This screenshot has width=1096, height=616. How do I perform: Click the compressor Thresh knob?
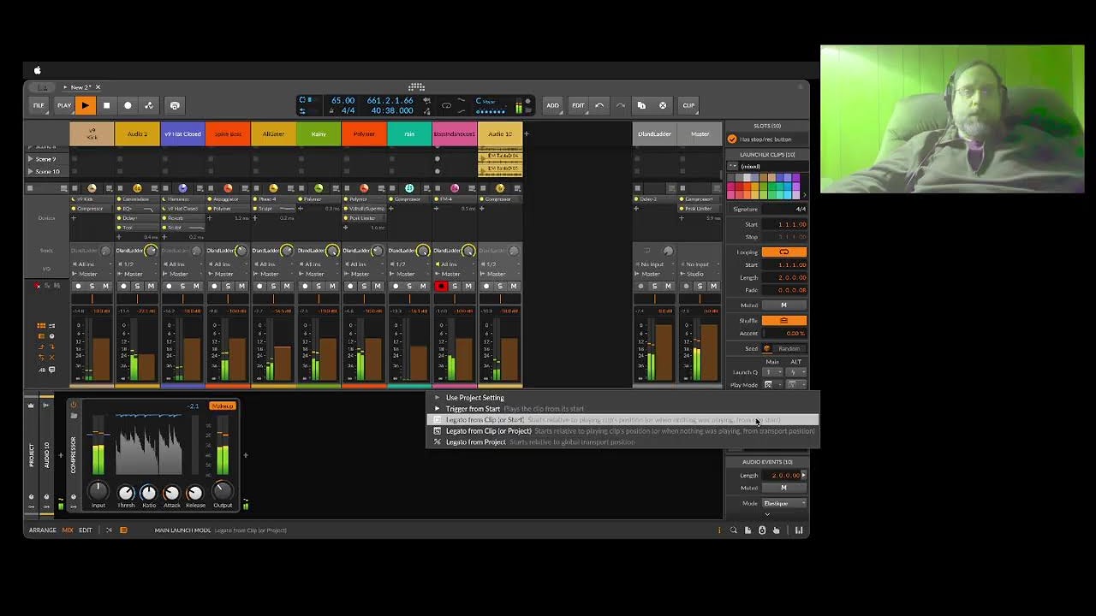(126, 492)
